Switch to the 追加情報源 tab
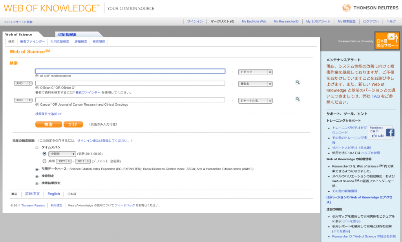Image resolution: width=402 pixels, height=242 pixels. [67, 35]
